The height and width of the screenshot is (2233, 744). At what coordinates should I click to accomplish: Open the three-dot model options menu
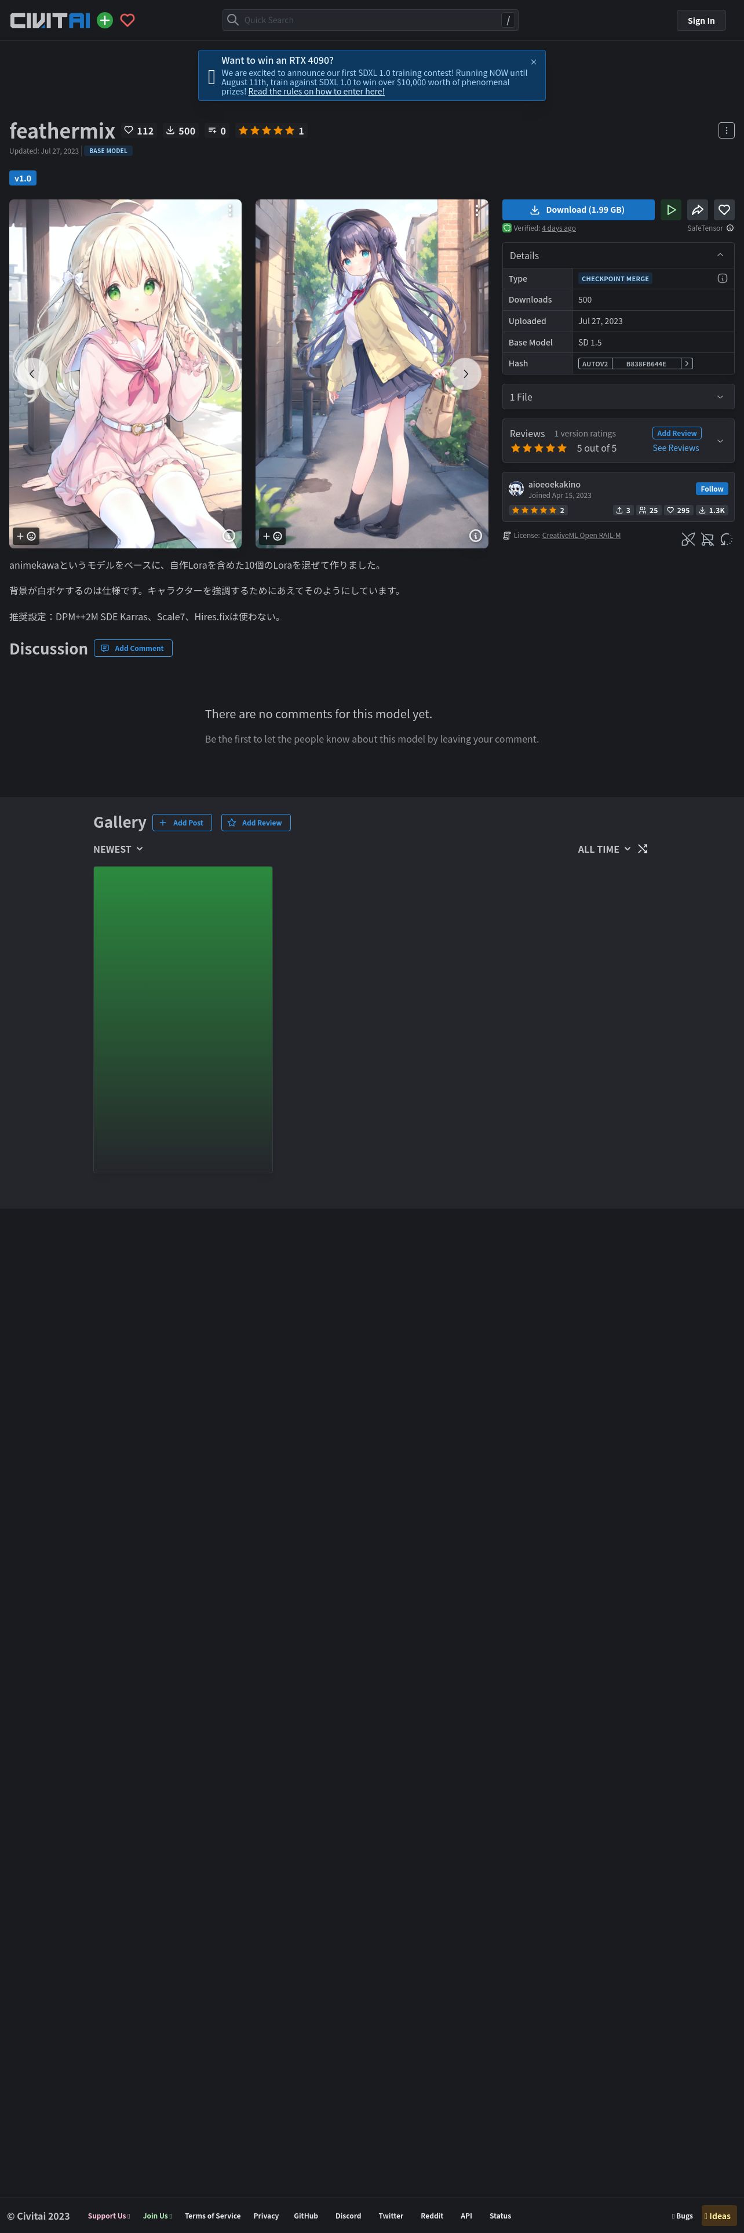click(x=726, y=130)
